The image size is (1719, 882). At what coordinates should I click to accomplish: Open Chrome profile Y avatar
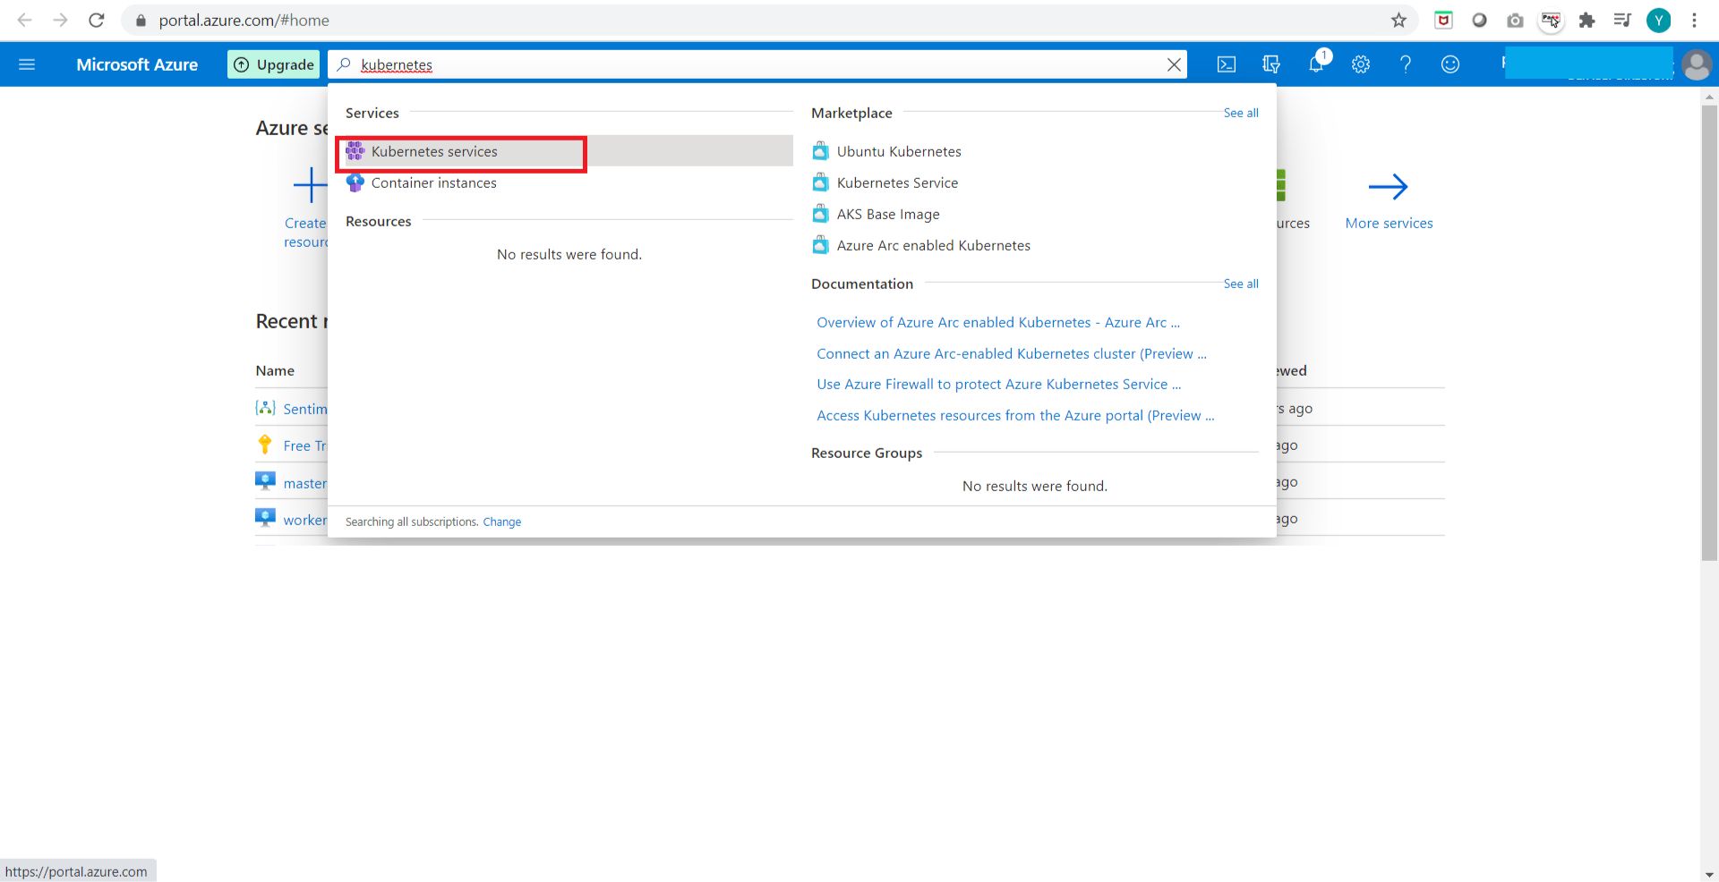[1658, 20]
